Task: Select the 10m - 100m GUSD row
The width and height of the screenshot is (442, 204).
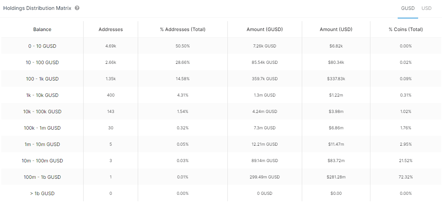Action: [42, 161]
